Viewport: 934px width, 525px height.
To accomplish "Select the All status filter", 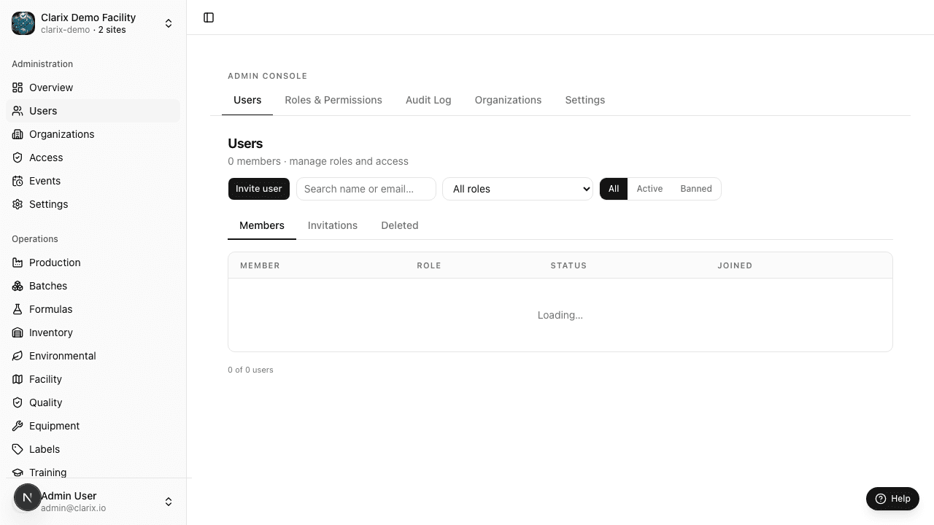I will point(614,189).
